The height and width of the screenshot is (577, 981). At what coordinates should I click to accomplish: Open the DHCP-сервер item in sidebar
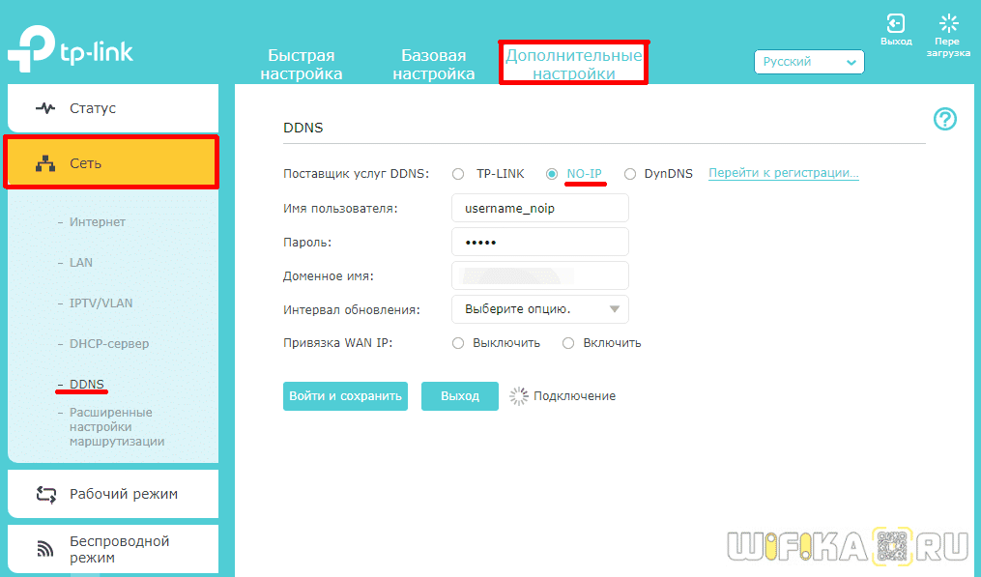tap(109, 344)
